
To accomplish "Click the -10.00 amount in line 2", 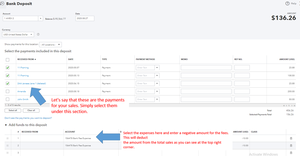I will (245, 146).
